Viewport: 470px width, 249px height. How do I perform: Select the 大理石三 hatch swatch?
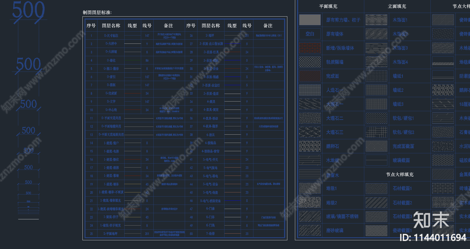click(310, 132)
